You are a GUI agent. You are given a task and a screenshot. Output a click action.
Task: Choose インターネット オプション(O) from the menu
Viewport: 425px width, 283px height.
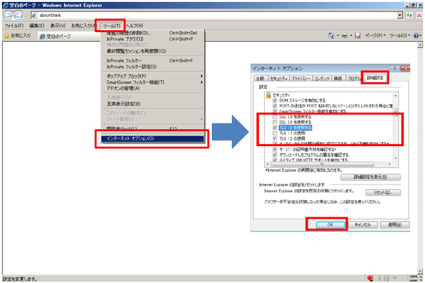pos(153,138)
